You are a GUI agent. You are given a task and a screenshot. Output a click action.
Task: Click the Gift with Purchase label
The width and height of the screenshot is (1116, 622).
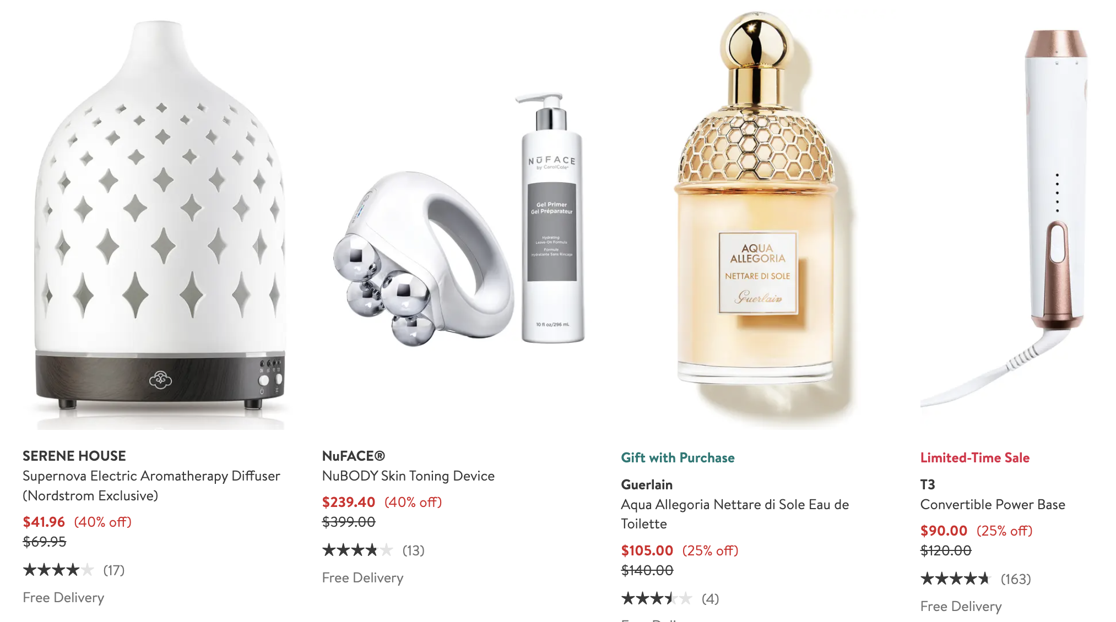(x=678, y=457)
